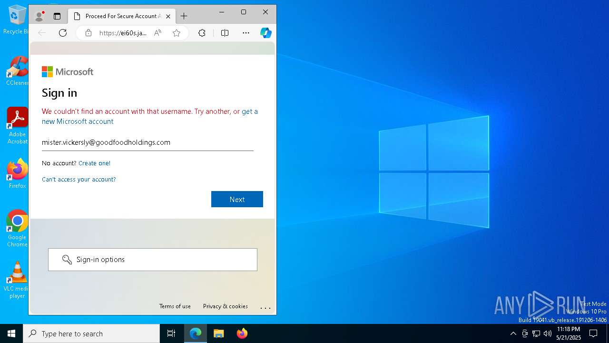Open browser Extensions icon

(x=202, y=33)
